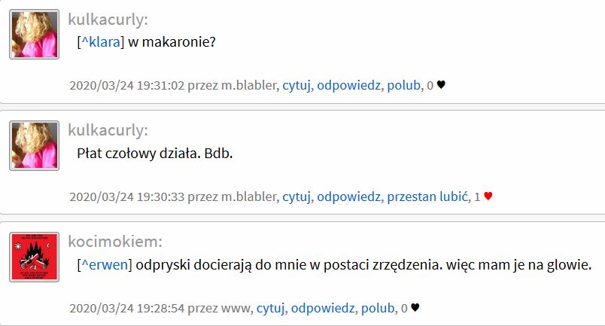Click 'cytuj' on Płat czołowy post

pyautogui.click(x=296, y=197)
